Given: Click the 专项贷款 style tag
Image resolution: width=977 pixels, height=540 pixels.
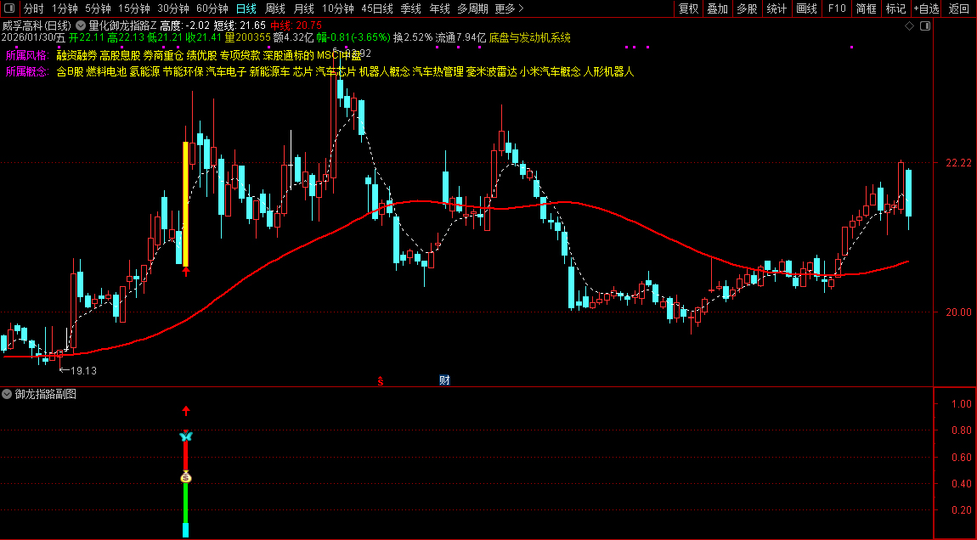Looking at the screenshot, I should coord(240,55).
